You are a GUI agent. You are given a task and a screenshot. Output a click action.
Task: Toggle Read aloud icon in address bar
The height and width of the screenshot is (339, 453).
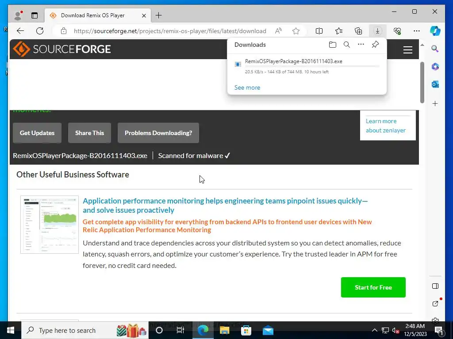(278, 31)
